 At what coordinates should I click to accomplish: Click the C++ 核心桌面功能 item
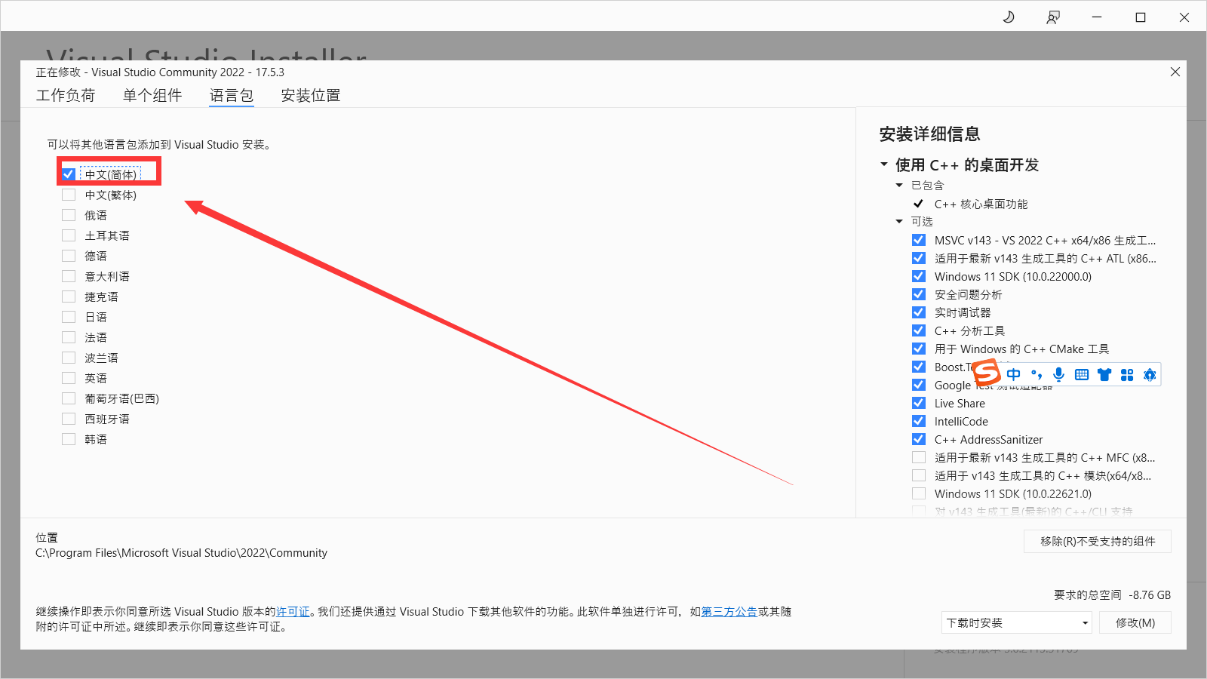(x=981, y=204)
